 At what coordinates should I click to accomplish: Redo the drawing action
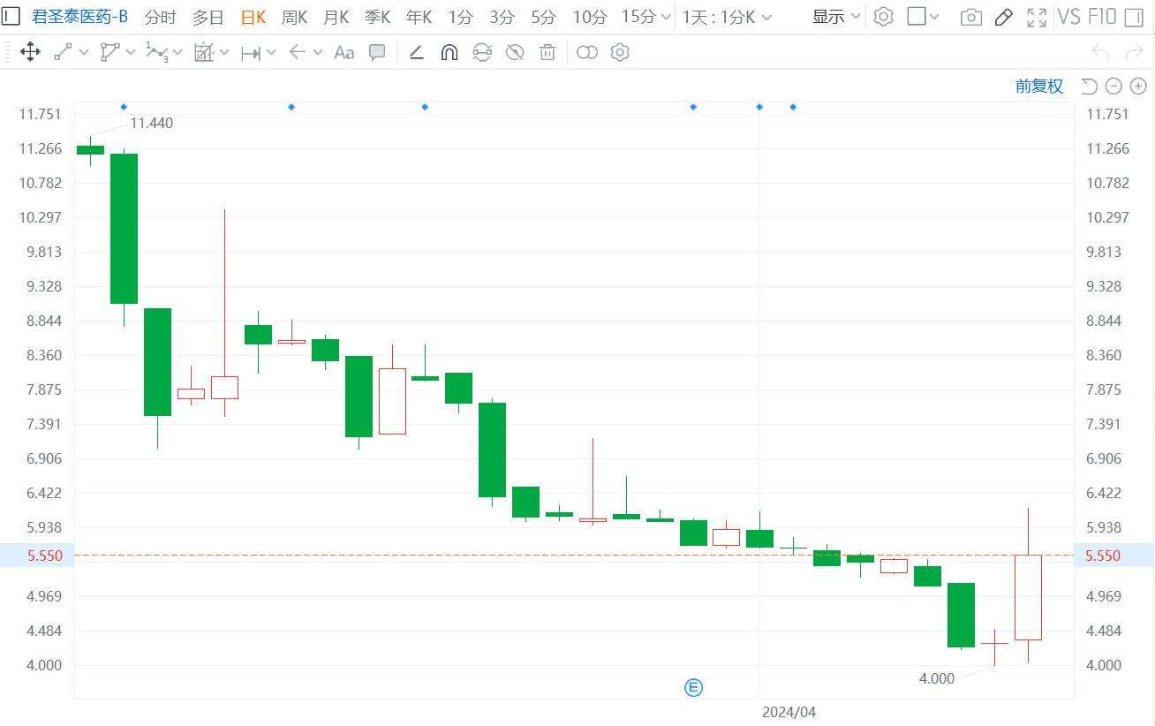coord(1136,53)
